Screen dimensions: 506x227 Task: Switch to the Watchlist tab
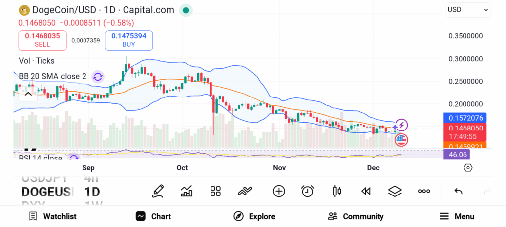click(x=52, y=216)
